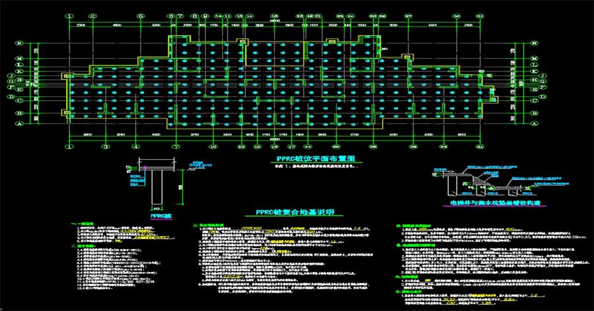The height and width of the screenshot is (311, 594).
Task: Click axis bubble 1 at bottom-left of plan
Action: click(x=71, y=146)
